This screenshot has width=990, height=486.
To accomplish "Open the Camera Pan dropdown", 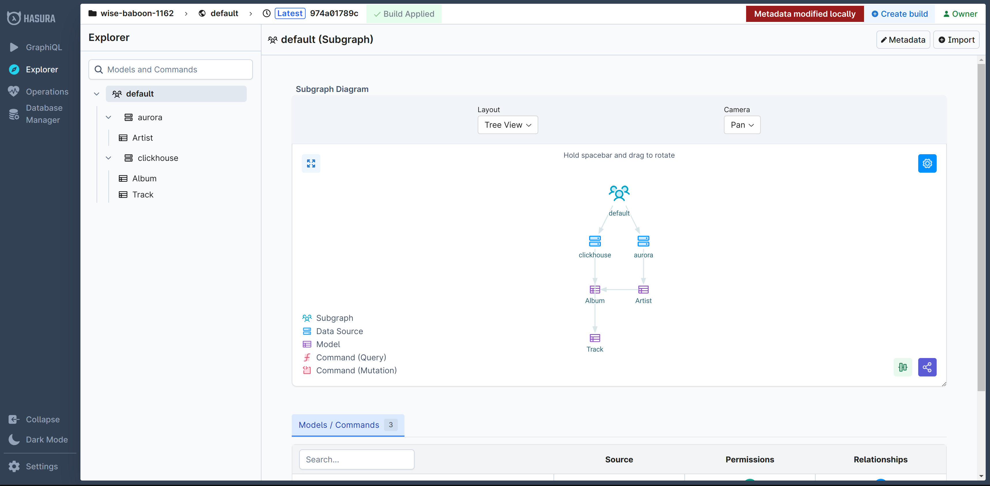I will [742, 125].
